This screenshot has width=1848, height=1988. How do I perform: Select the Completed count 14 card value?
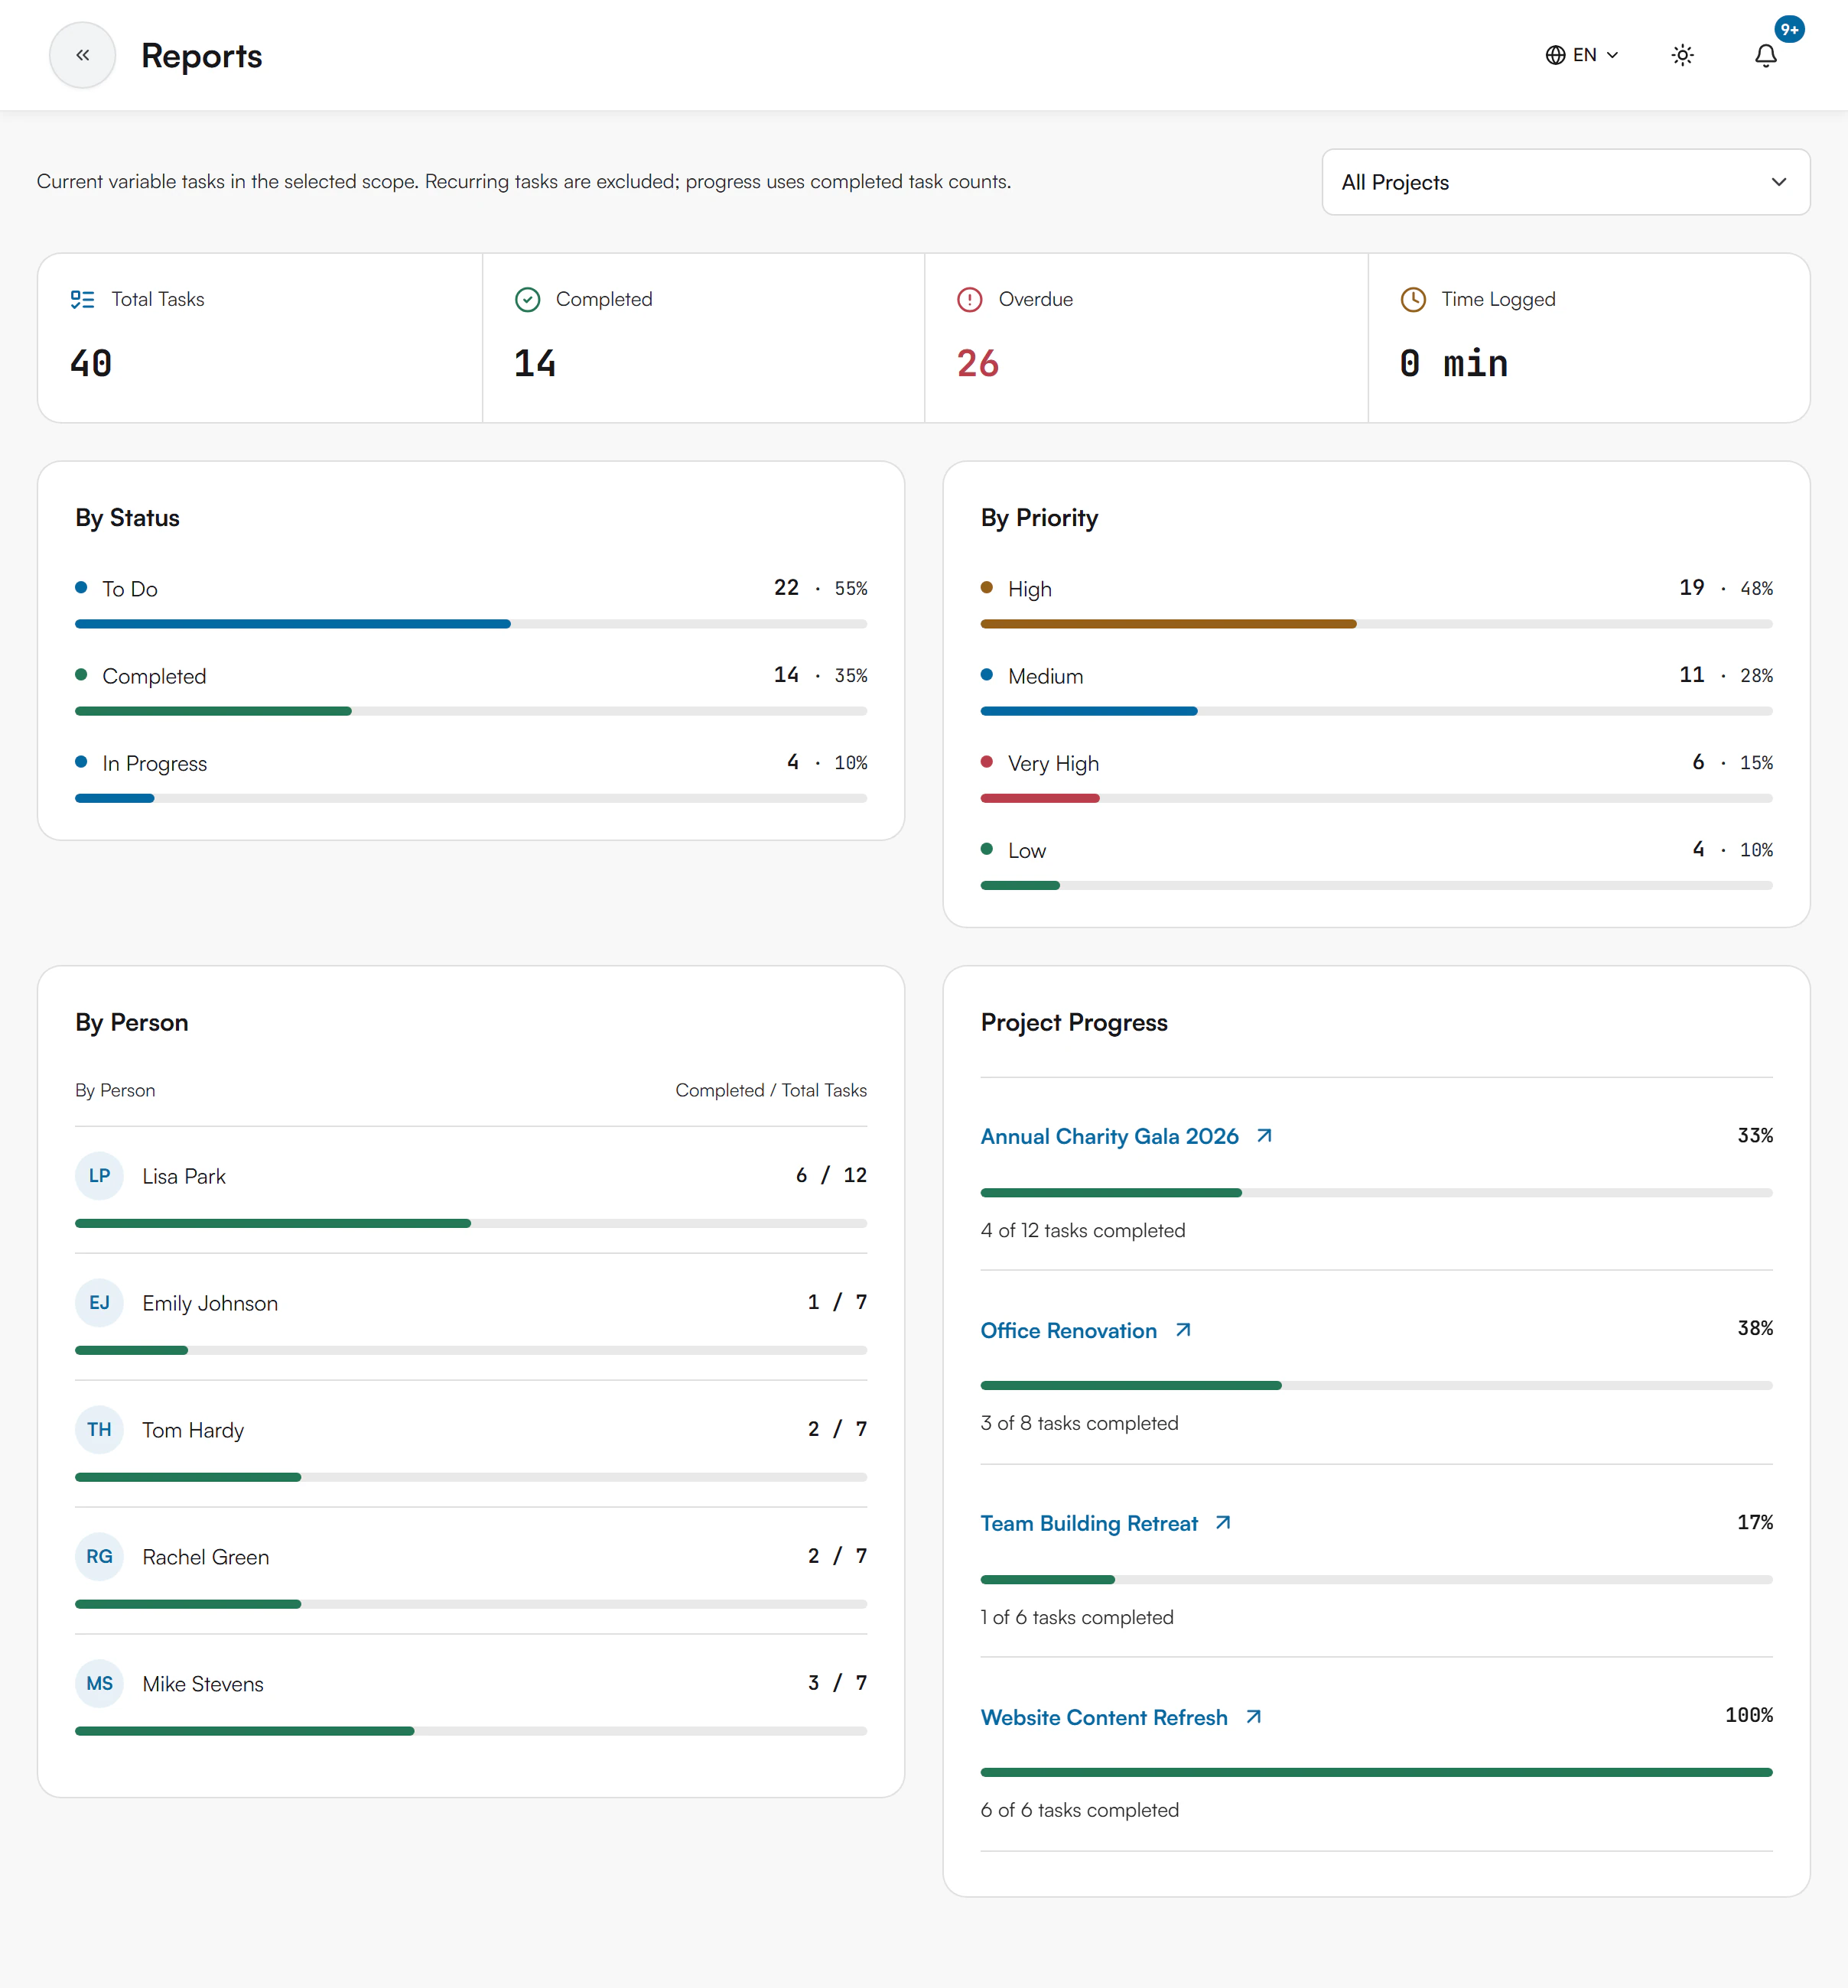(535, 363)
